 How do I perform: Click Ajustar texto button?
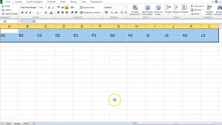click(87, 8)
